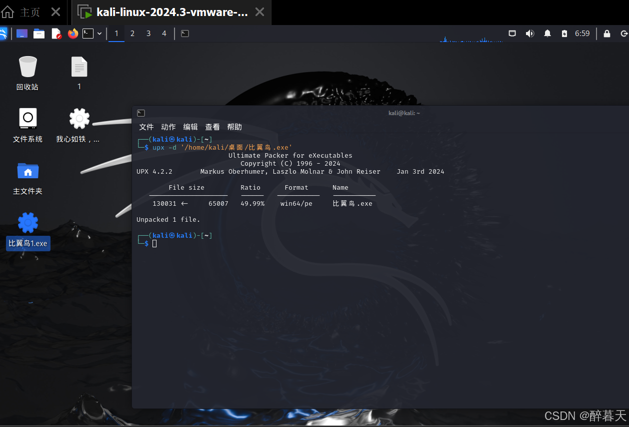629x427 pixels.
Task: Select the running terminal in the task list
Action: click(185, 34)
